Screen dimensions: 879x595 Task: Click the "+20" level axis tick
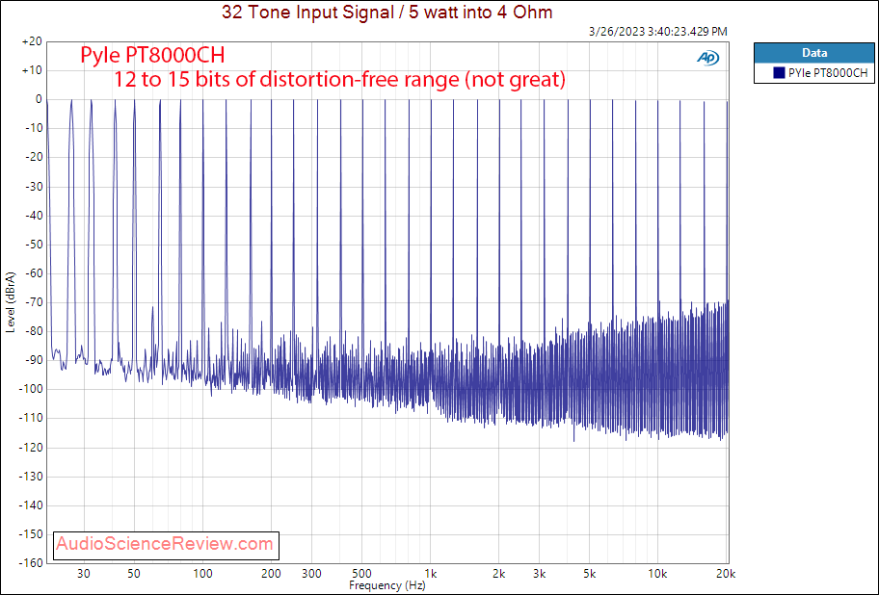tap(32, 41)
